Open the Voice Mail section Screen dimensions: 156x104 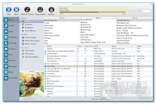click(11, 78)
